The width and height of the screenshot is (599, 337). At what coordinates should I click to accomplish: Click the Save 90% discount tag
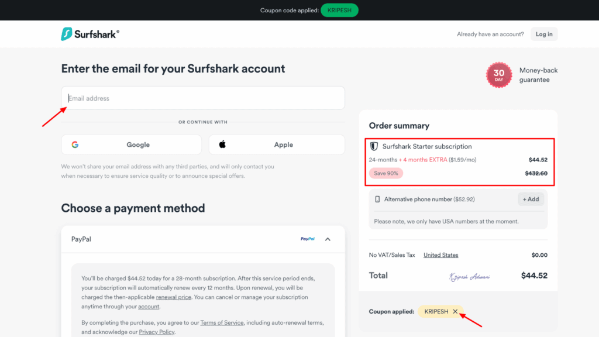(385, 173)
